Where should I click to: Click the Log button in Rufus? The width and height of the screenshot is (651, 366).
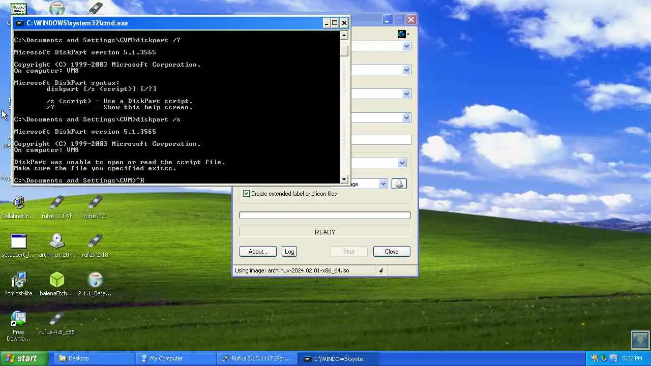pos(289,252)
